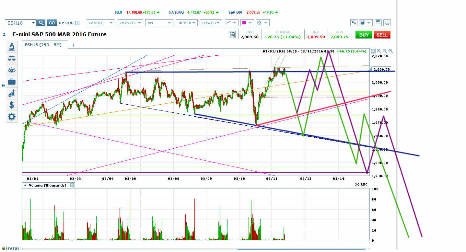
Task: Click the green BUY button
Action: (364, 35)
